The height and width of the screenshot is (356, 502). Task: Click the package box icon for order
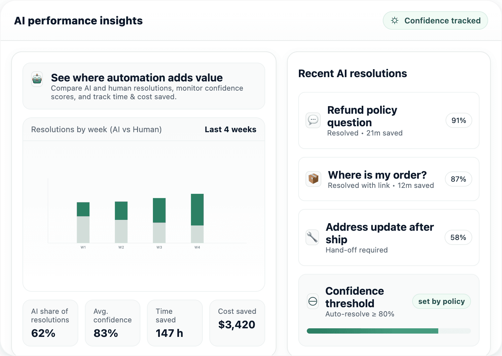(313, 179)
